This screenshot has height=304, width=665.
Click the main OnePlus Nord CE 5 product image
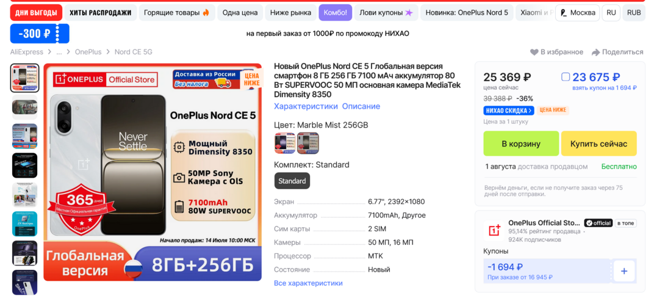(x=153, y=172)
